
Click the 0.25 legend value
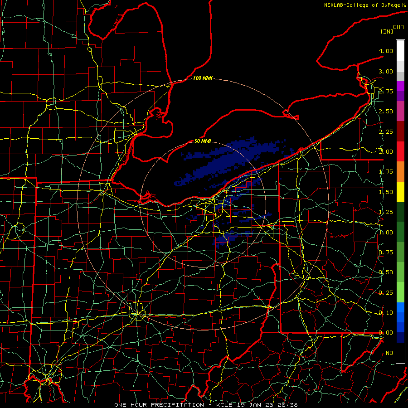click(x=386, y=293)
